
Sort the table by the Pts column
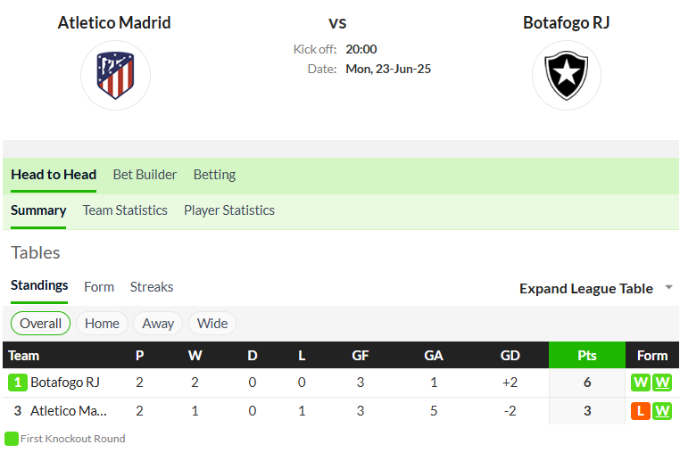587,355
